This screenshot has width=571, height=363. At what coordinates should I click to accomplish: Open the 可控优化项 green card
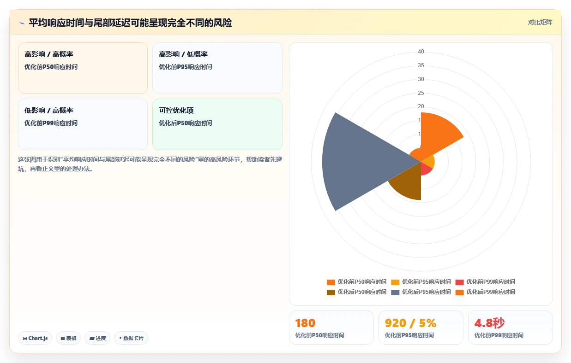(x=217, y=124)
